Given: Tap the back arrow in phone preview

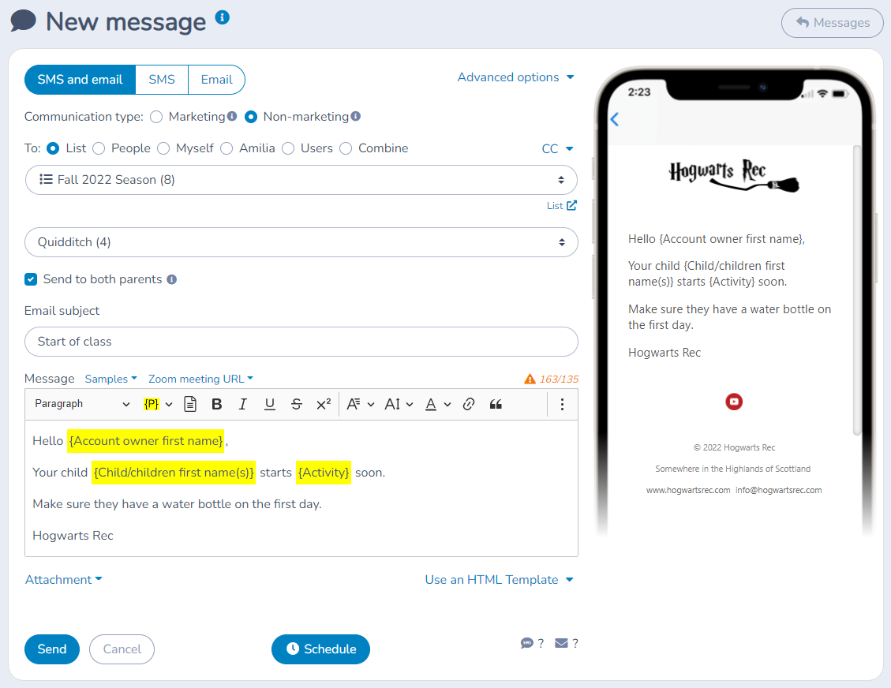Looking at the screenshot, I should click(614, 119).
